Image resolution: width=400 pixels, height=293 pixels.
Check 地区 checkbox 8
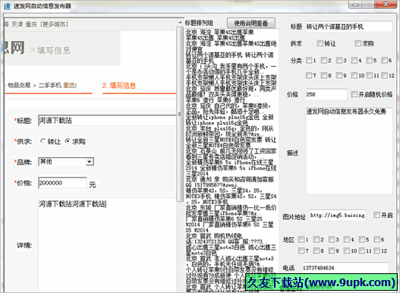point(317,250)
